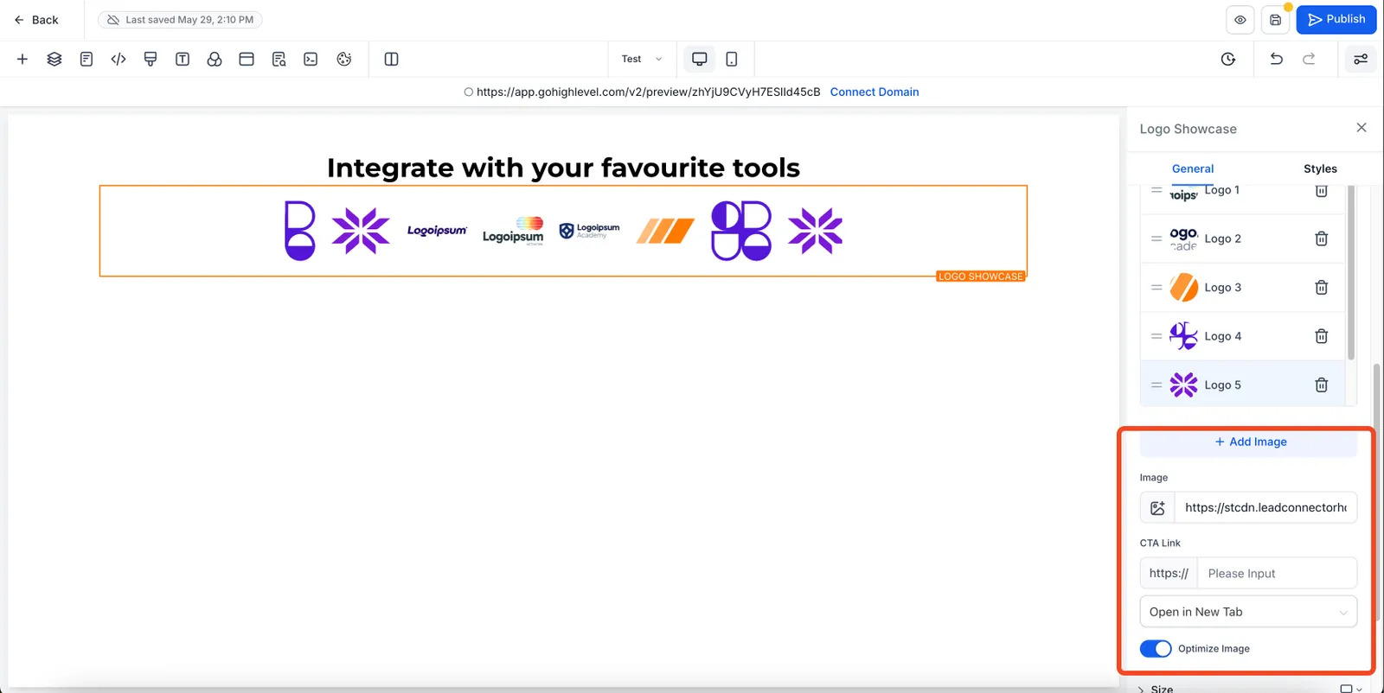Screen dimensions: 1384x693
Task: Preview page with eye icon
Action: [1240, 20]
